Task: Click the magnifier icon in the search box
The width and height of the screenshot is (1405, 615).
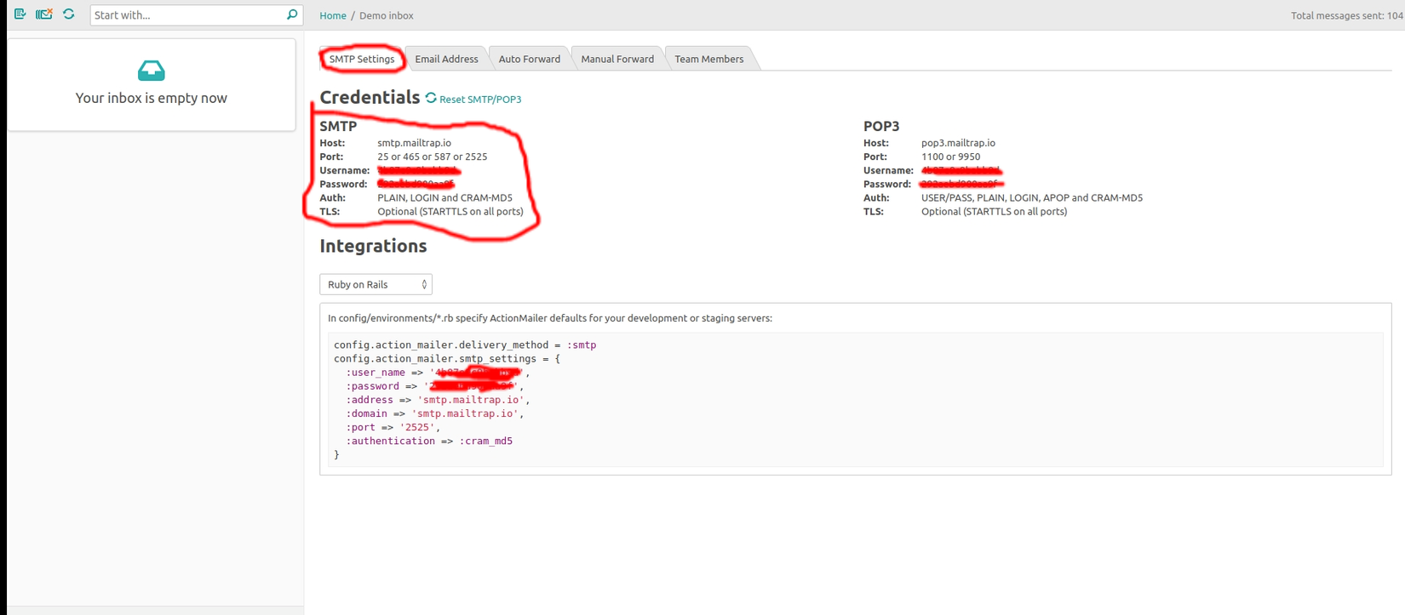Action: pos(292,14)
